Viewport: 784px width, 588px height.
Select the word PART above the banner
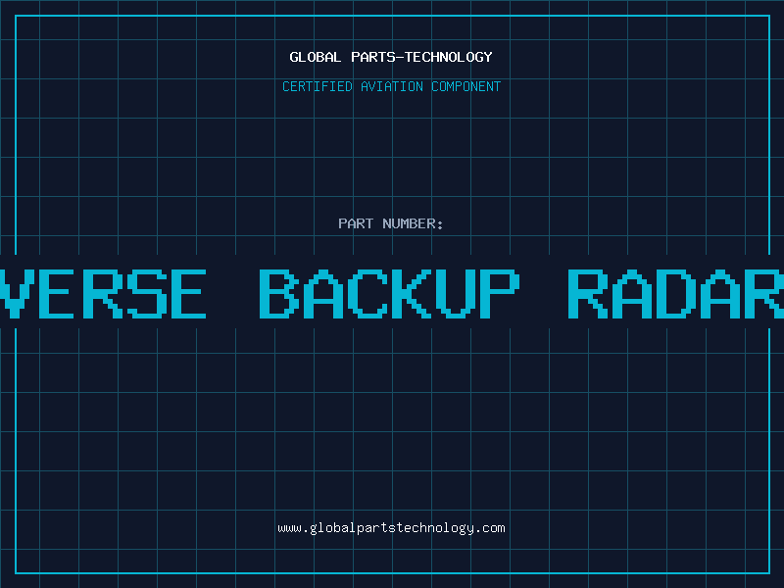click(356, 223)
